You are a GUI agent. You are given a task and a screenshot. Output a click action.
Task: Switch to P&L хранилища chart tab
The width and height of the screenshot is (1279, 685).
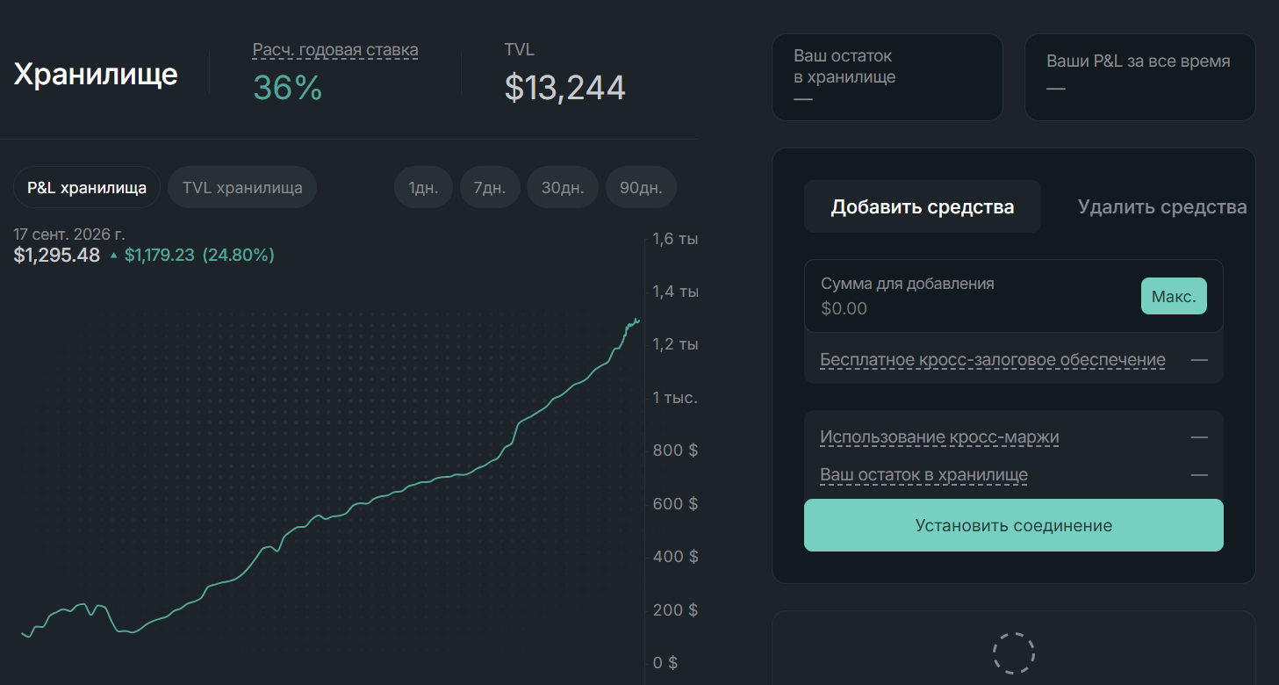pos(87,187)
